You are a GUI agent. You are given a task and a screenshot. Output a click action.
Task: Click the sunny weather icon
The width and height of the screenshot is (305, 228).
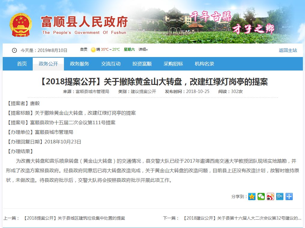click(x=93, y=50)
